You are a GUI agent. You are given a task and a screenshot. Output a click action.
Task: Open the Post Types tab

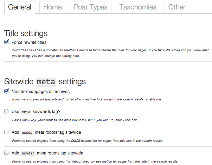(90, 7)
